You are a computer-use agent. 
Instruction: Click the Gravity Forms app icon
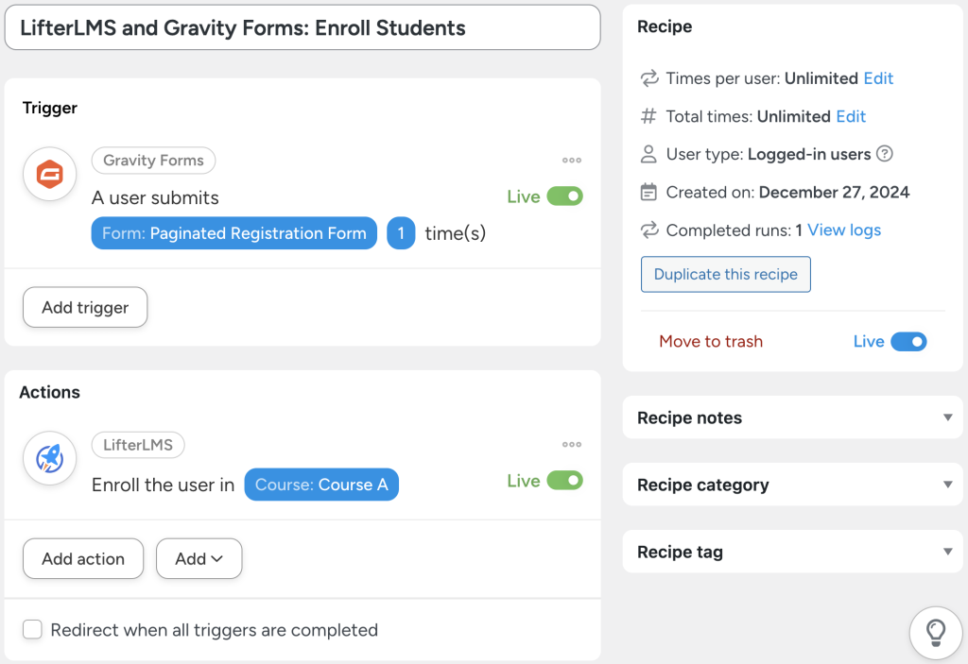[49, 174]
